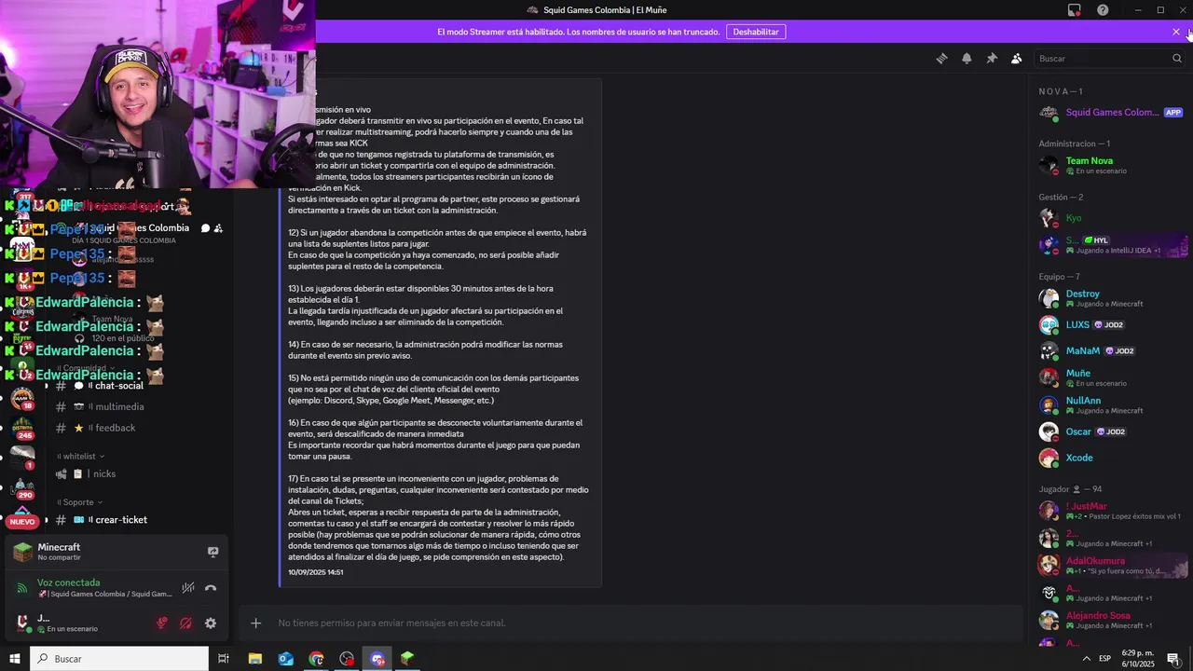Toggle noise suppression in voice panel
1193x671 pixels.
tap(188, 588)
